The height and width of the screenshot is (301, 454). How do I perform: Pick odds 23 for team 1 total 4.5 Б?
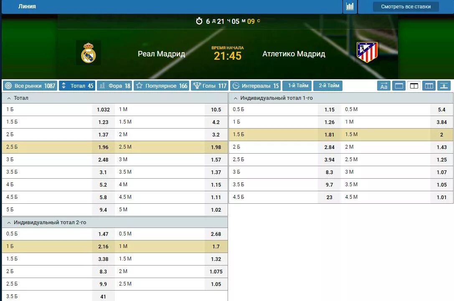[330, 197]
